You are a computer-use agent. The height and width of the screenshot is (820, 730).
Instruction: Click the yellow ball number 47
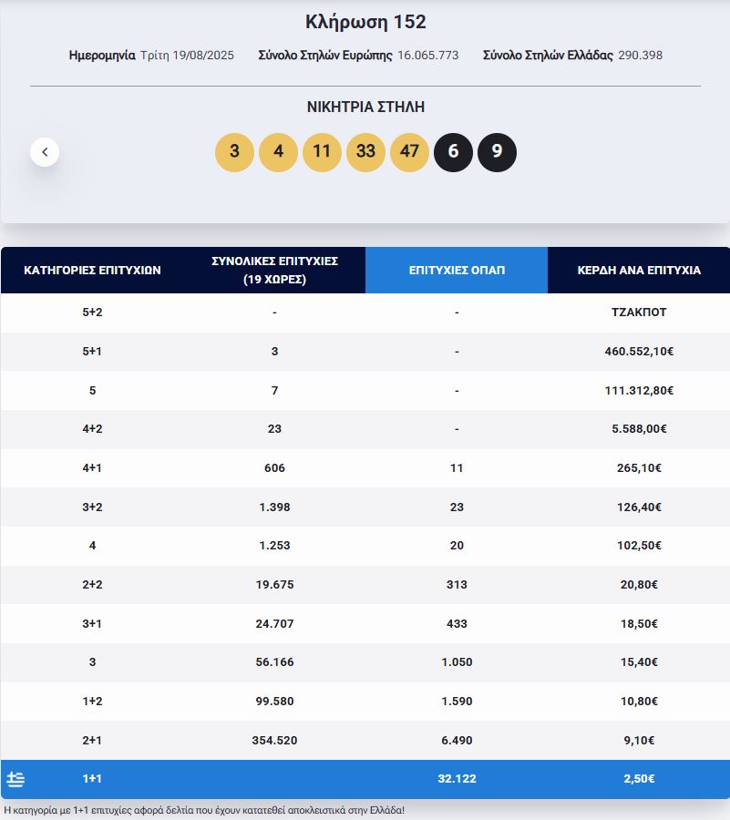click(x=409, y=152)
